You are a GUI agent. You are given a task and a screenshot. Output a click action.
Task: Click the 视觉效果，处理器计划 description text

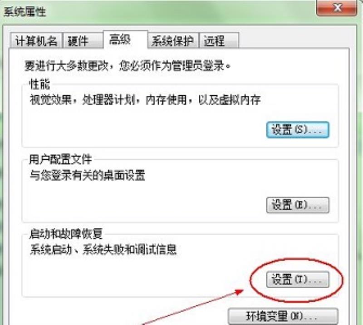click(x=145, y=100)
